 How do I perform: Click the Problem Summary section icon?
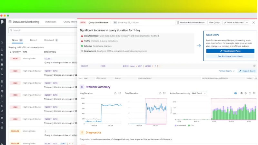point(82,87)
